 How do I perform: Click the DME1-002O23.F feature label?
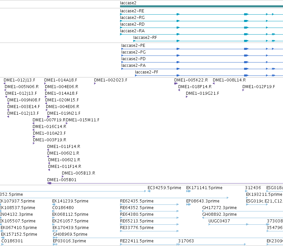pos(111,80)
